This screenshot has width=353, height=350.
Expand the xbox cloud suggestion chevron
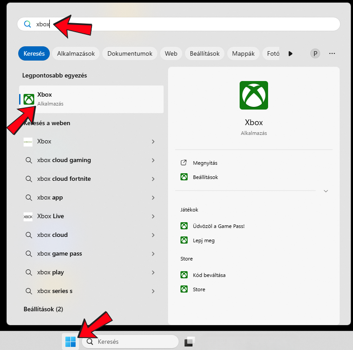tap(153, 235)
